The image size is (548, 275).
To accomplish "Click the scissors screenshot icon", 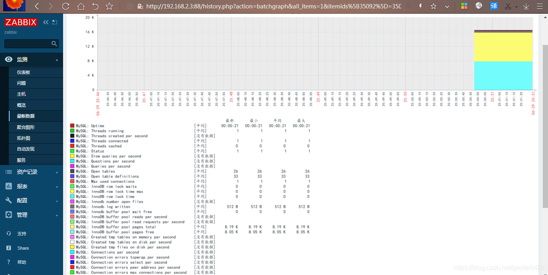I will (508, 6).
